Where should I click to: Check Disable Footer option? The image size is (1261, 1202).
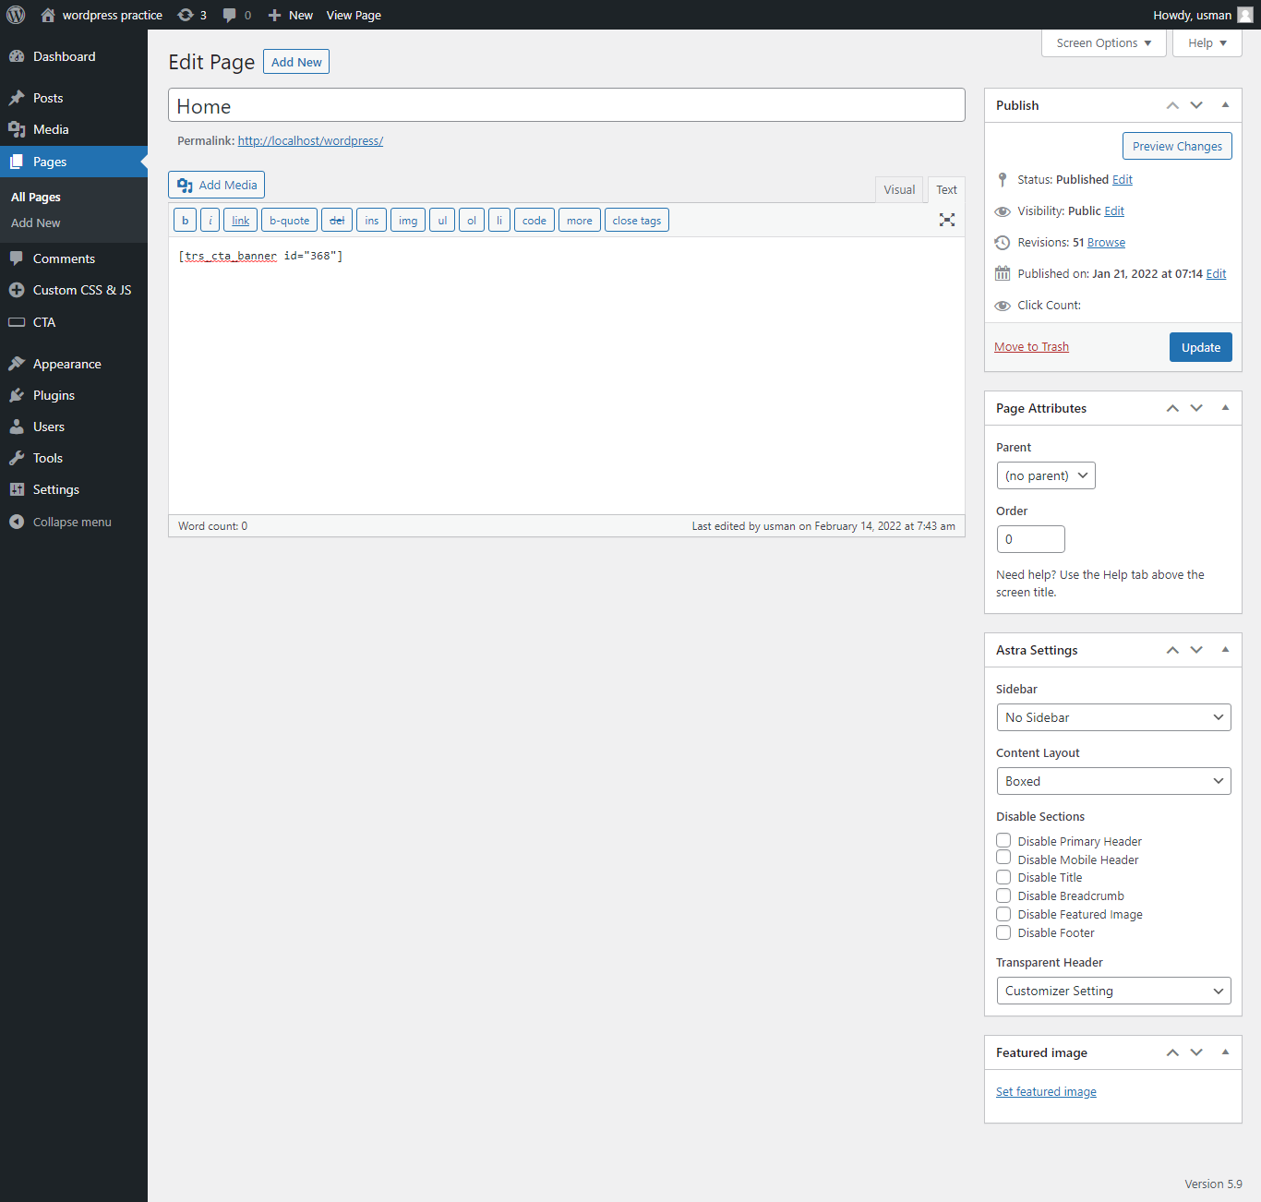1003,932
